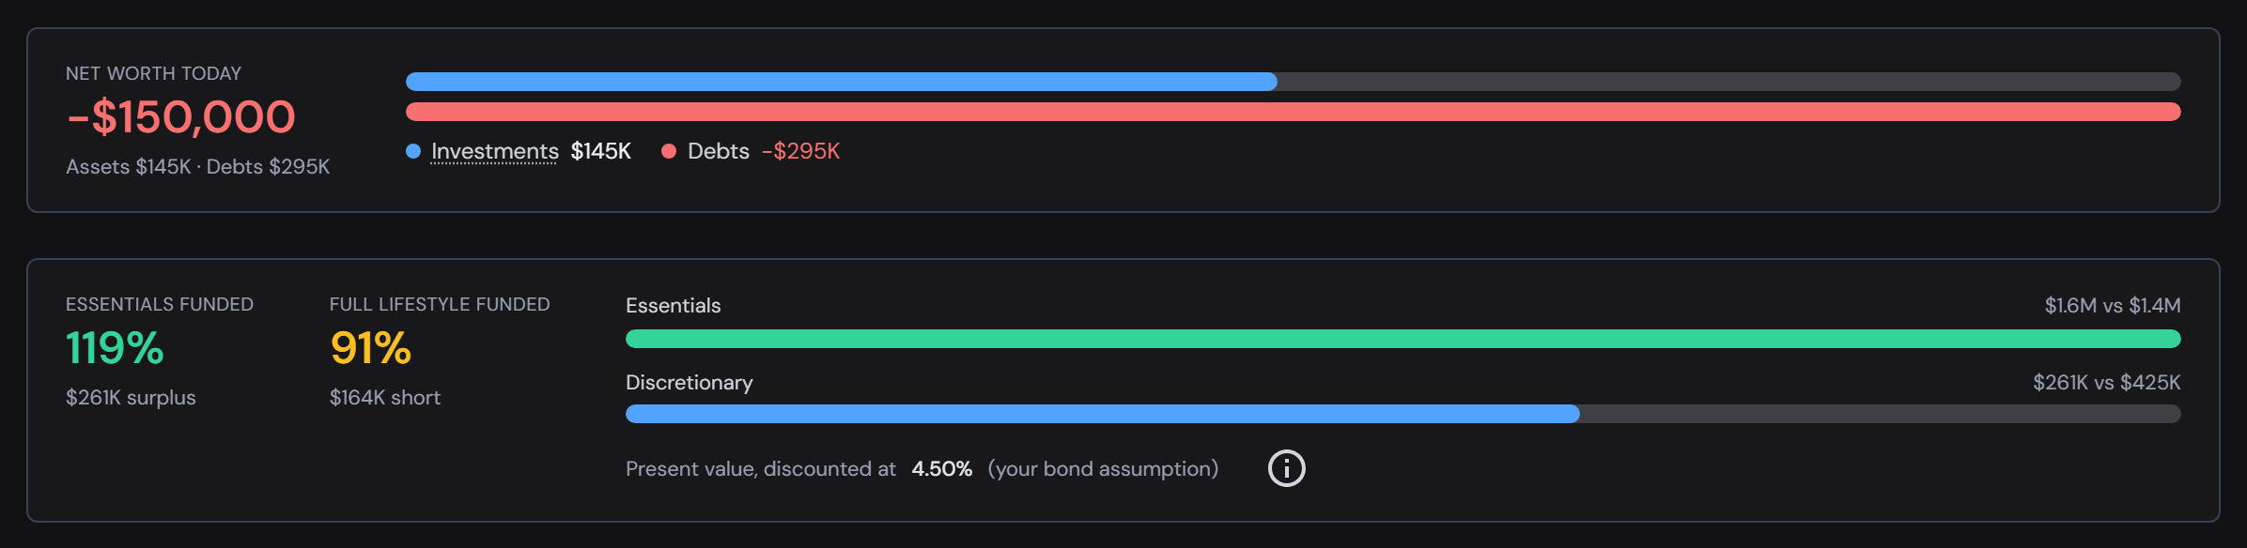Screen dimensions: 2247x548
Task: Click the $261K vs $425K comparison text
Action: [x=2107, y=382]
